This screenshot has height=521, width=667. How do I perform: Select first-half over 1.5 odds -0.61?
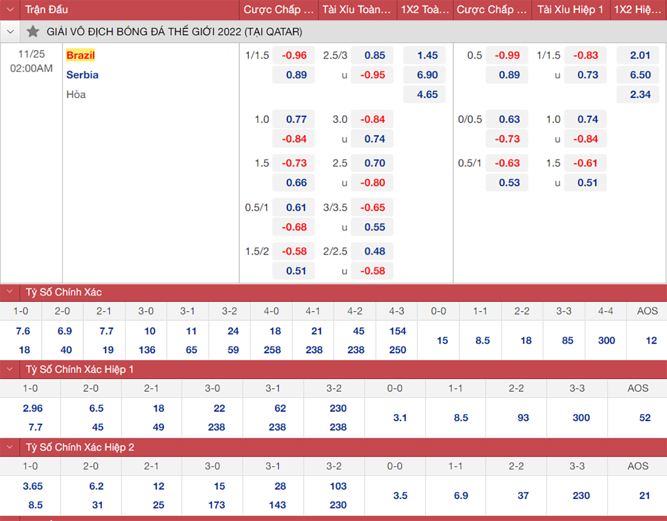point(585,163)
